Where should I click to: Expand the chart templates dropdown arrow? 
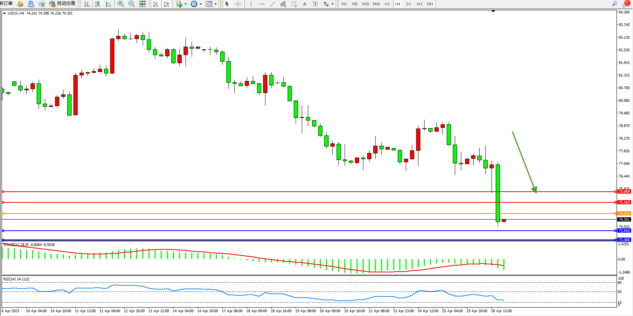[215, 4]
